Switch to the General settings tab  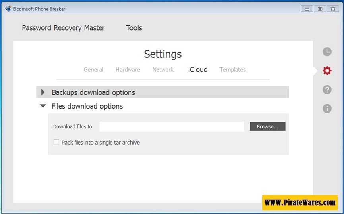click(93, 70)
